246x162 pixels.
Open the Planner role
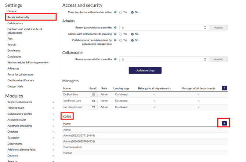click(68, 153)
